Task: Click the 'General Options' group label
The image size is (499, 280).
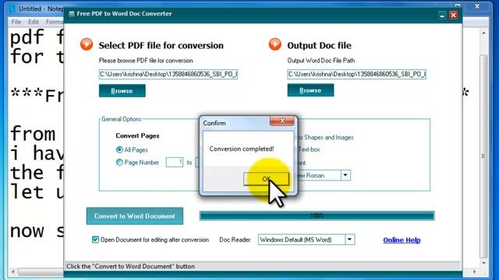Action: (122, 119)
